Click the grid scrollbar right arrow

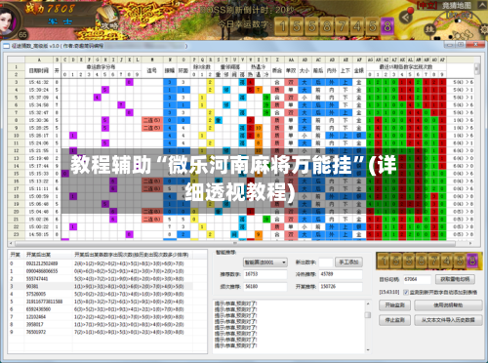pos(470,243)
